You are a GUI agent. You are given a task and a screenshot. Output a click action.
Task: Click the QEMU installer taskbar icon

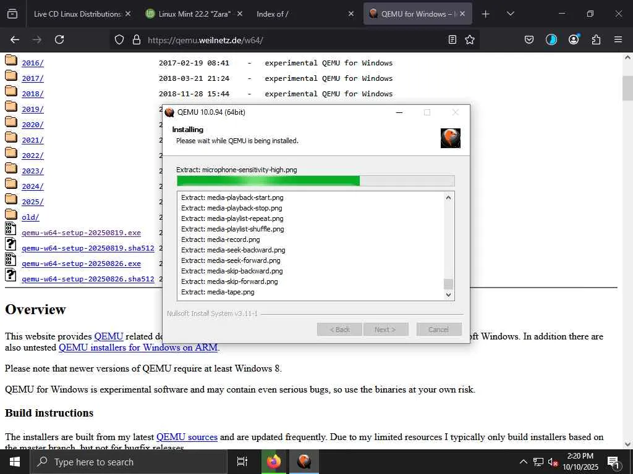304,462
